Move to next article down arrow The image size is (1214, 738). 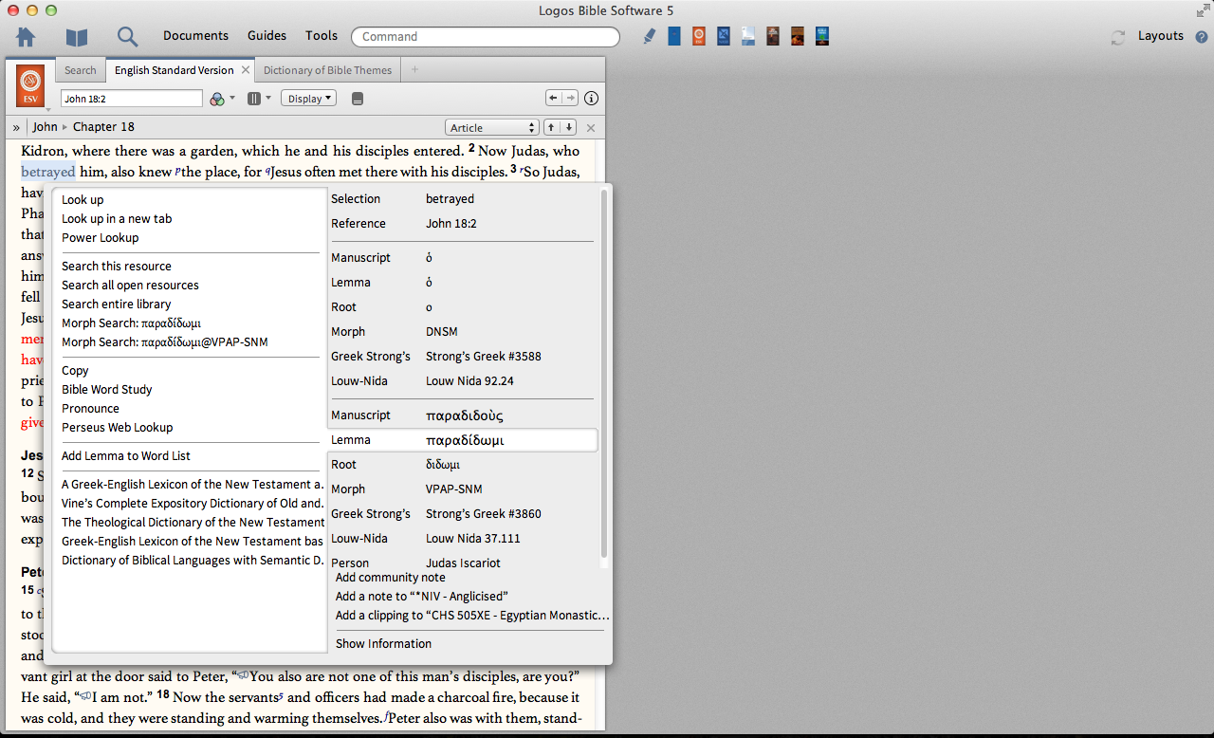[x=568, y=127]
